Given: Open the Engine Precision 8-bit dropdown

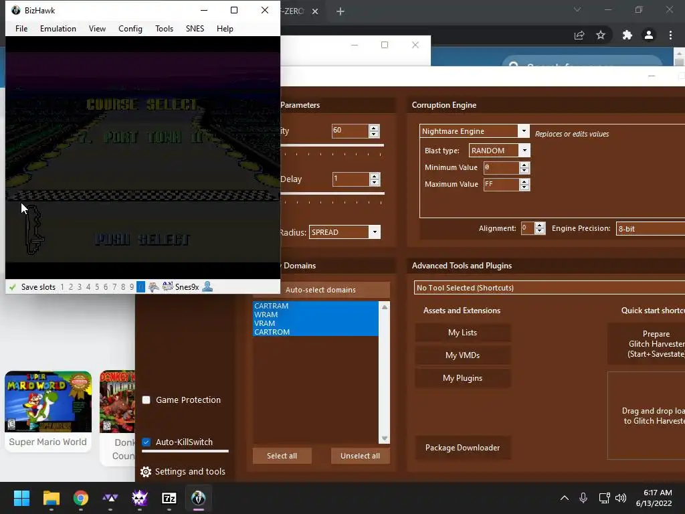Looking at the screenshot, I should pyautogui.click(x=650, y=229).
